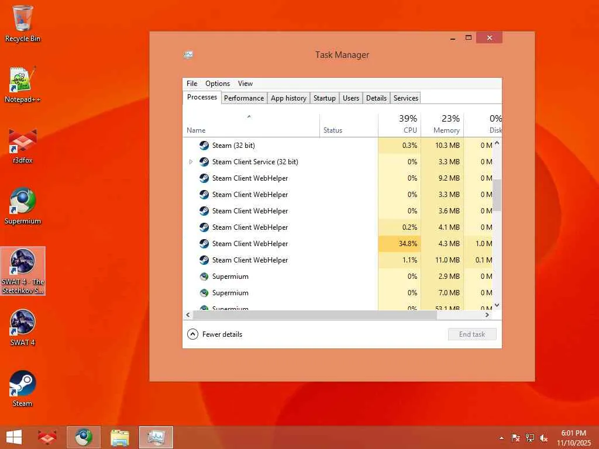This screenshot has height=449, width=599.
Task: Select the Supermium desktop shortcut
Action: click(x=23, y=206)
